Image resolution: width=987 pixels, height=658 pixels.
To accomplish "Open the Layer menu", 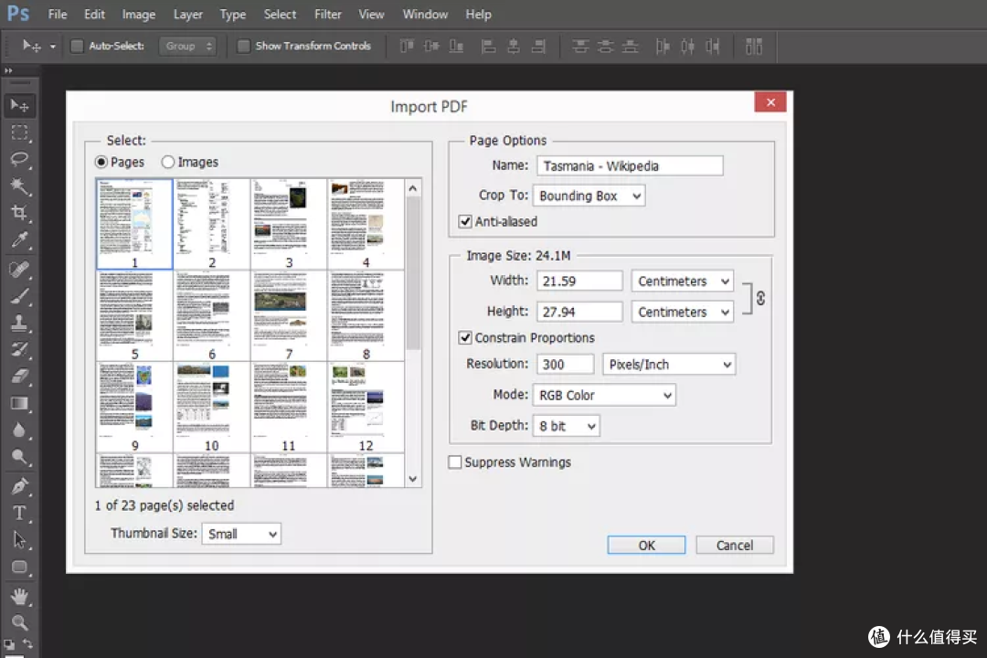I will pyautogui.click(x=187, y=14).
